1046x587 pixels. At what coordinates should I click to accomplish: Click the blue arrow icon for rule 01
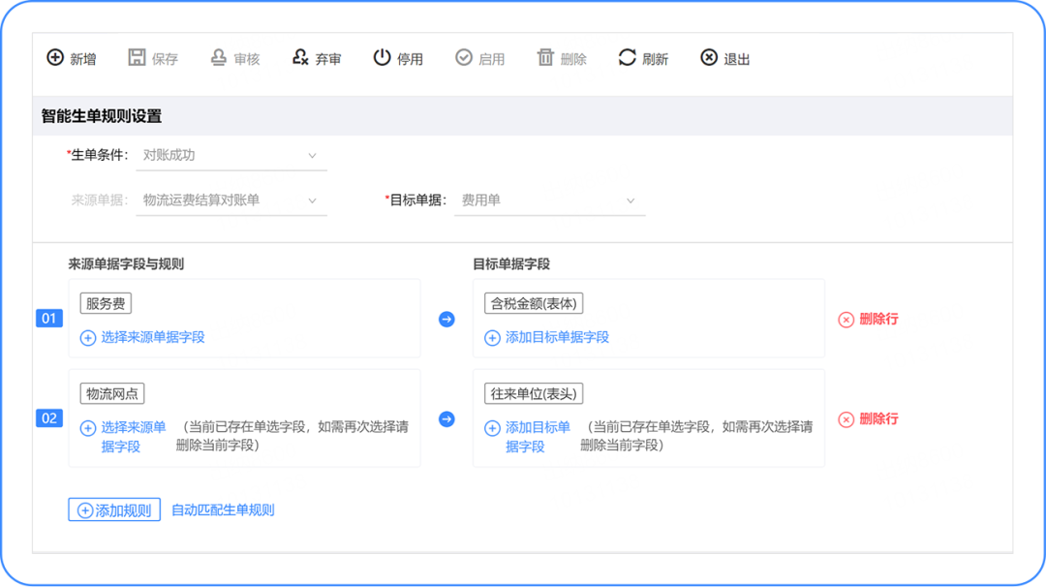(446, 320)
